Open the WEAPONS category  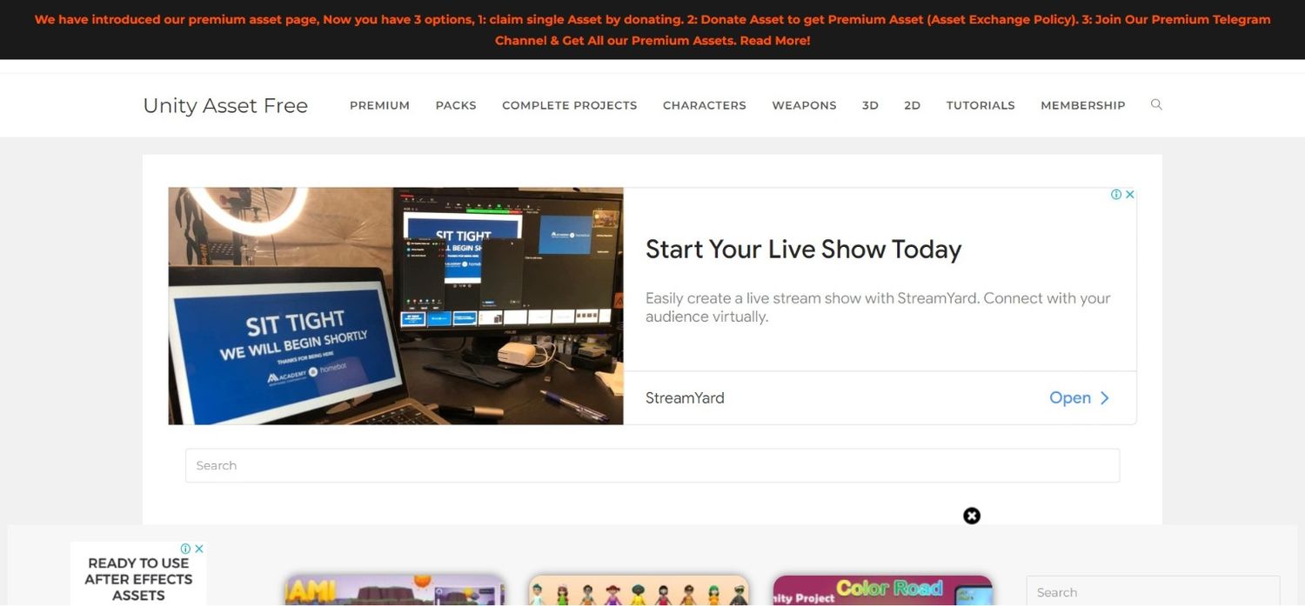[x=804, y=105]
